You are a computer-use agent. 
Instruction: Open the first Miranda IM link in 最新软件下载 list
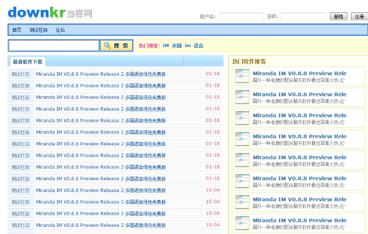101,74
